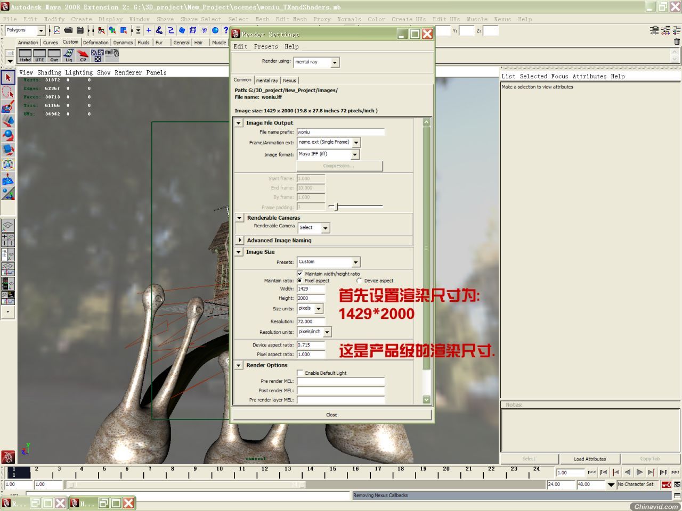This screenshot has width=682, height=511.
Task: Enable select by object type icon
Action: coord(112,30)
